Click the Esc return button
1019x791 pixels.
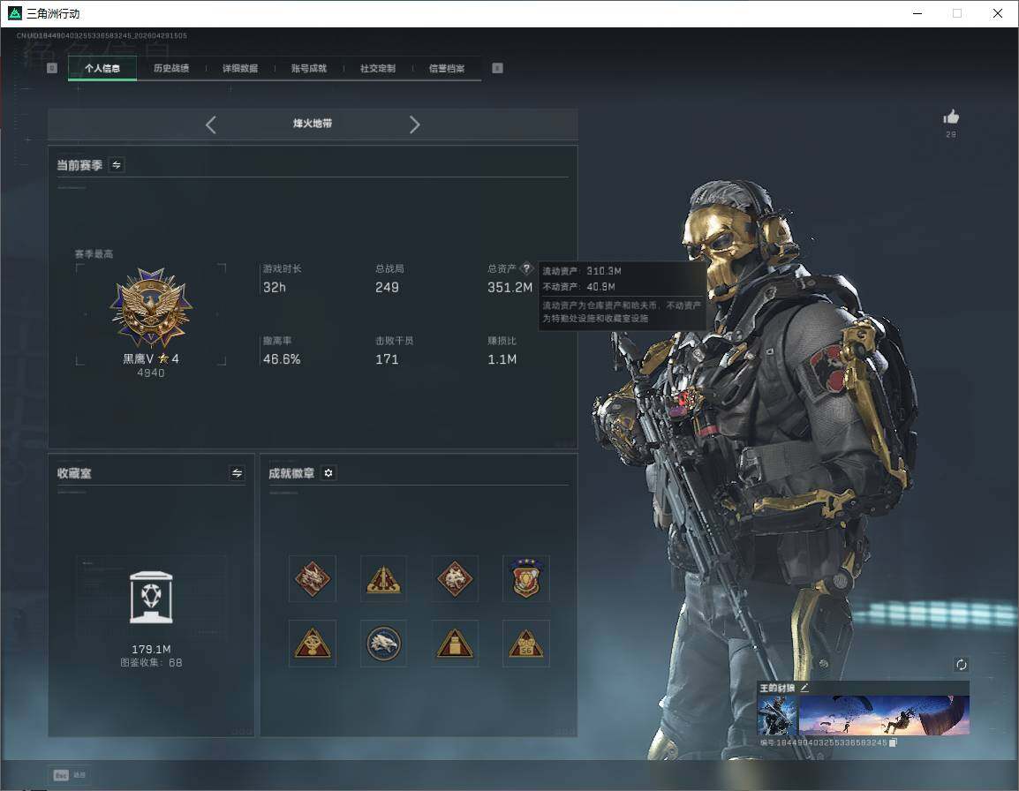click(x=70, y=775)
